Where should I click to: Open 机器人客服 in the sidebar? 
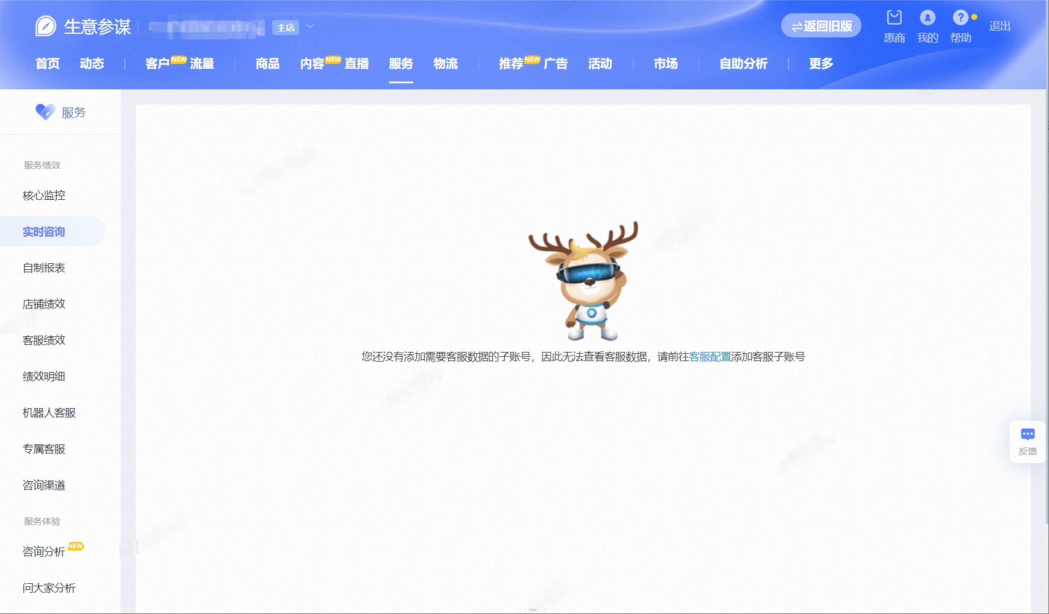click(49, 412)
